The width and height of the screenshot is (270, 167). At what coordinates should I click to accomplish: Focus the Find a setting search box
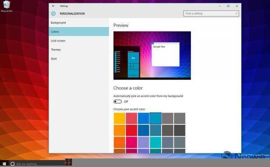pos(211,14)
